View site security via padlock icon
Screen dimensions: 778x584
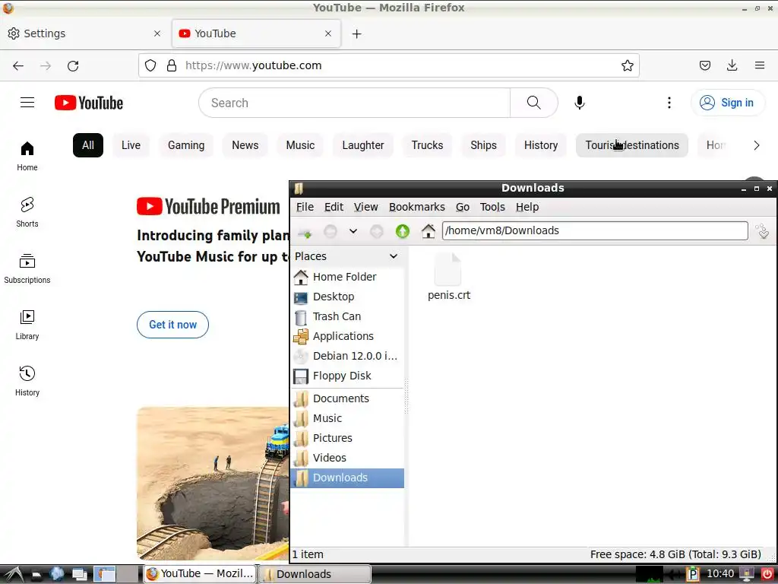pos(172,65)
